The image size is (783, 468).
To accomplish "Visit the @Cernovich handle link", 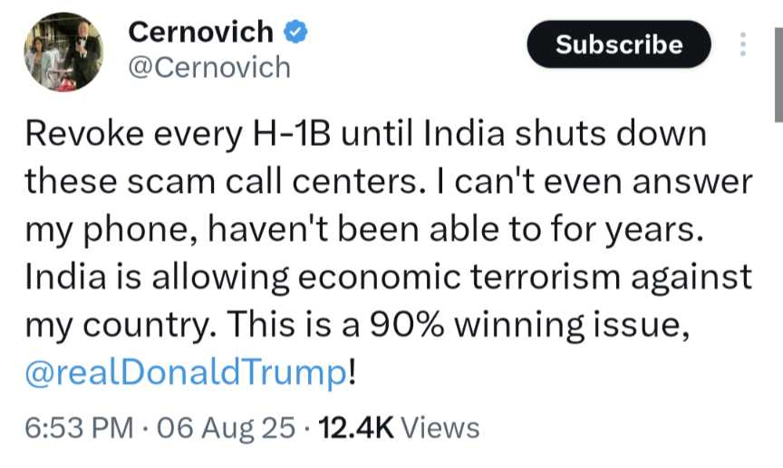I will coord(209,67).
